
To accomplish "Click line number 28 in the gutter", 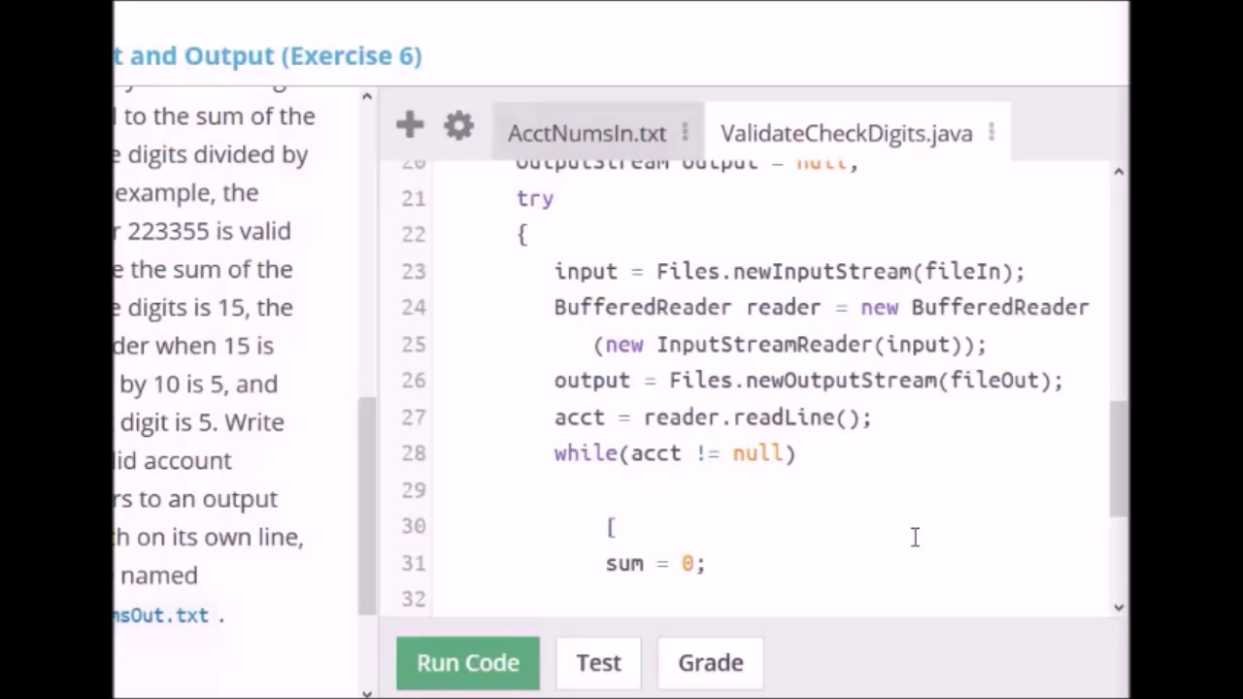I will (x=414, y=453).
